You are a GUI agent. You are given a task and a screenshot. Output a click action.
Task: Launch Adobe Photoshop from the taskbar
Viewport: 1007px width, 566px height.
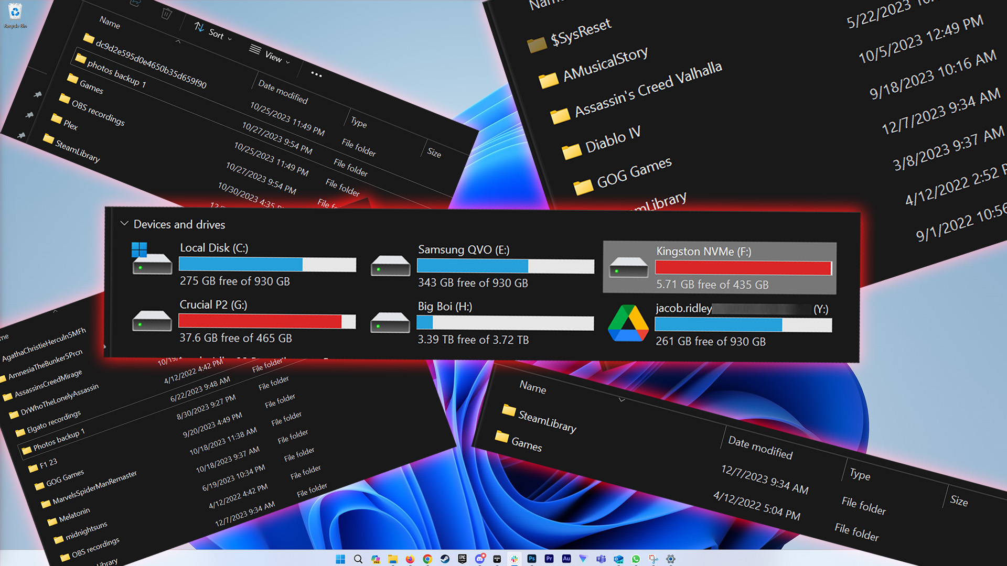531,559
